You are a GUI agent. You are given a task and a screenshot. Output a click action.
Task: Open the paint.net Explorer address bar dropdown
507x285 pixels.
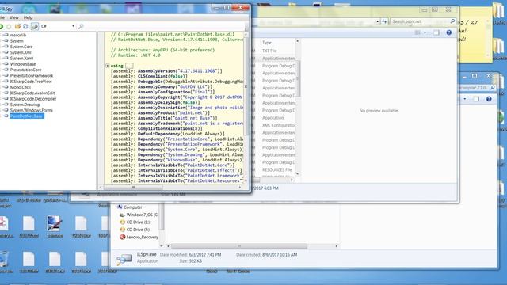coord(377,21)
